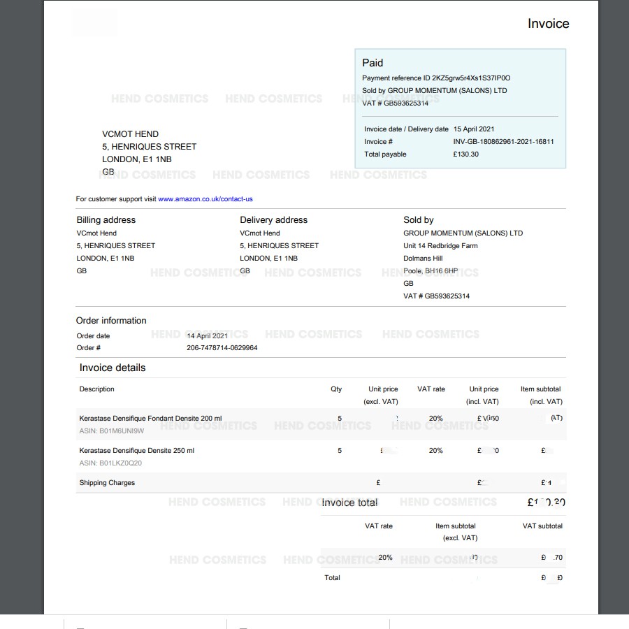Click the 'Order information' heading
Viewport: 629px width, 629px height.
(x=111, y=321)
